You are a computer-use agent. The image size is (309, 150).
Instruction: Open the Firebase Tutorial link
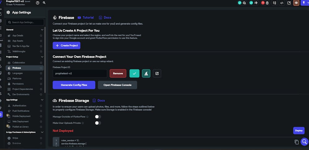86,18
